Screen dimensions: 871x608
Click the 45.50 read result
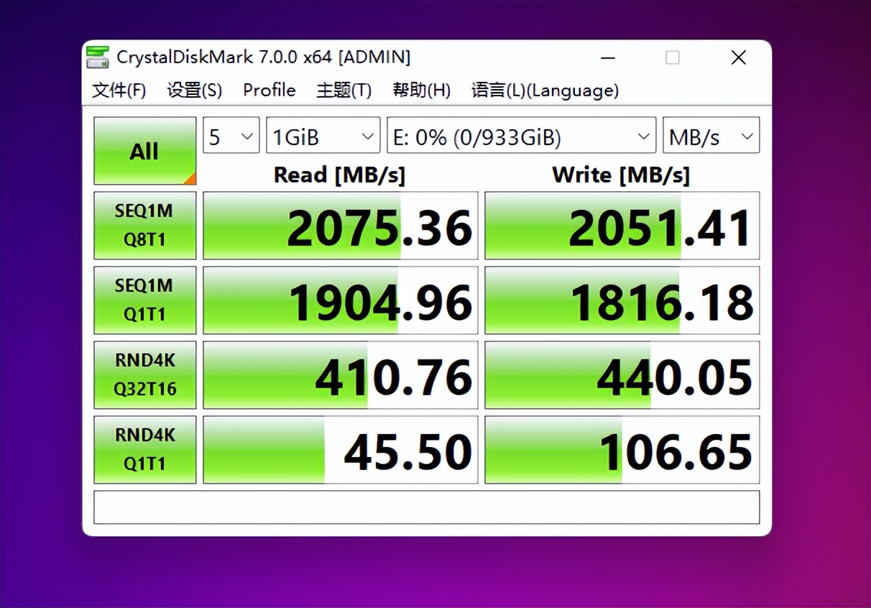tap(341, 450)
